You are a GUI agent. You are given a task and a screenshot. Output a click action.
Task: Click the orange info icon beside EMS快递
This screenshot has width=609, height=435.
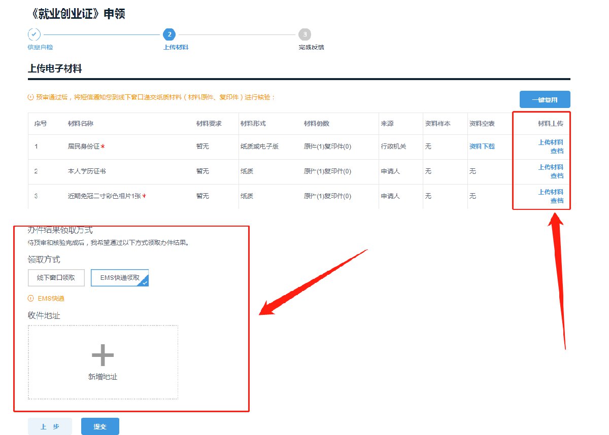[x=31, y=299]
